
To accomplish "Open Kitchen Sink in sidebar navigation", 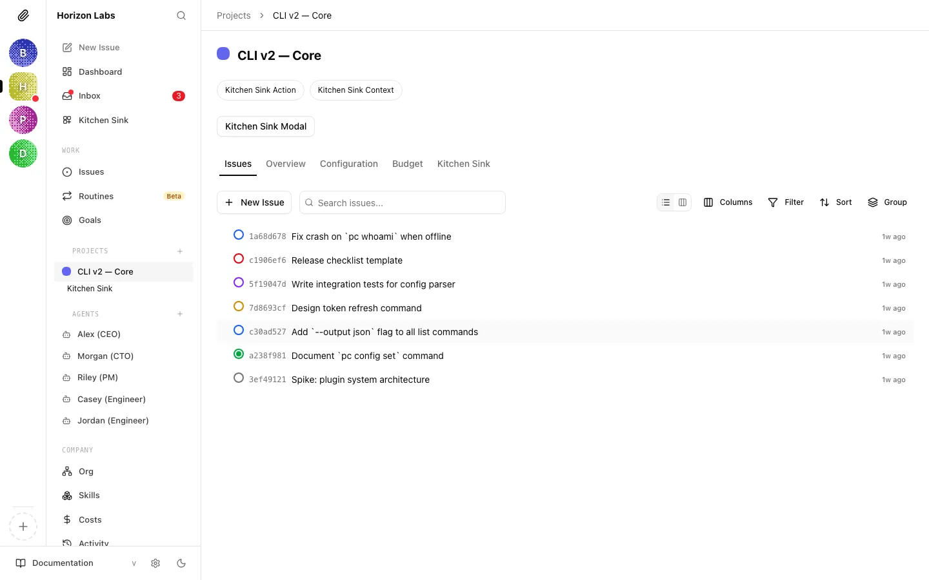I will 123,120.
